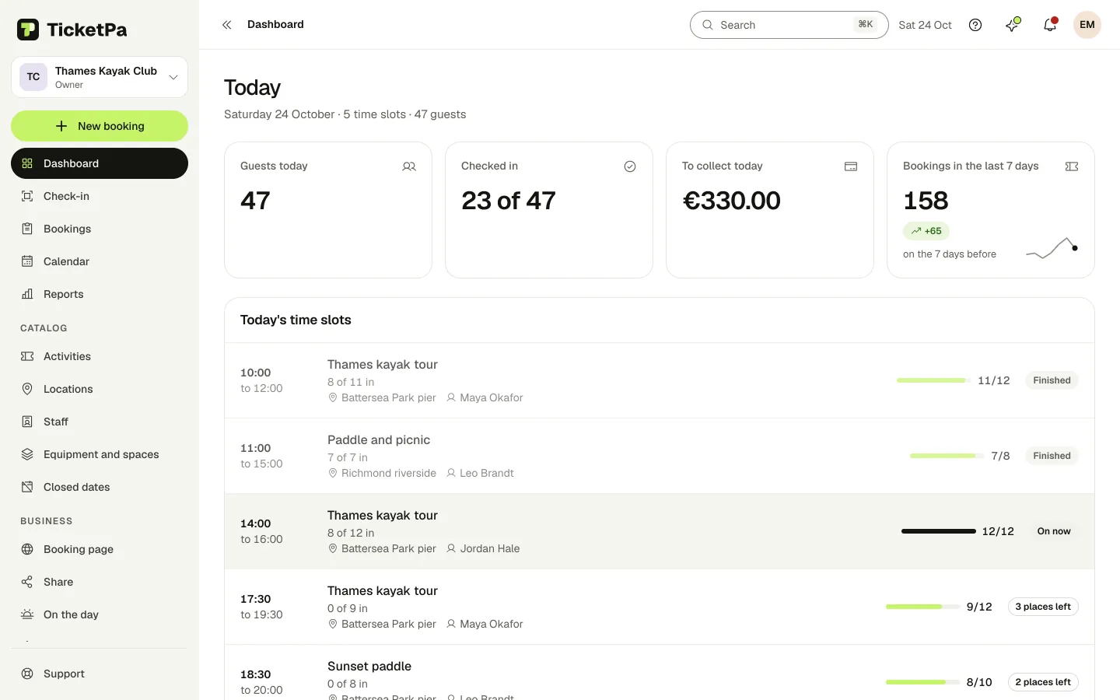This screenshot has height=700, width=1120.
Task: Click Finished badge on Paddle and picnic
Action: (1052, 456)
